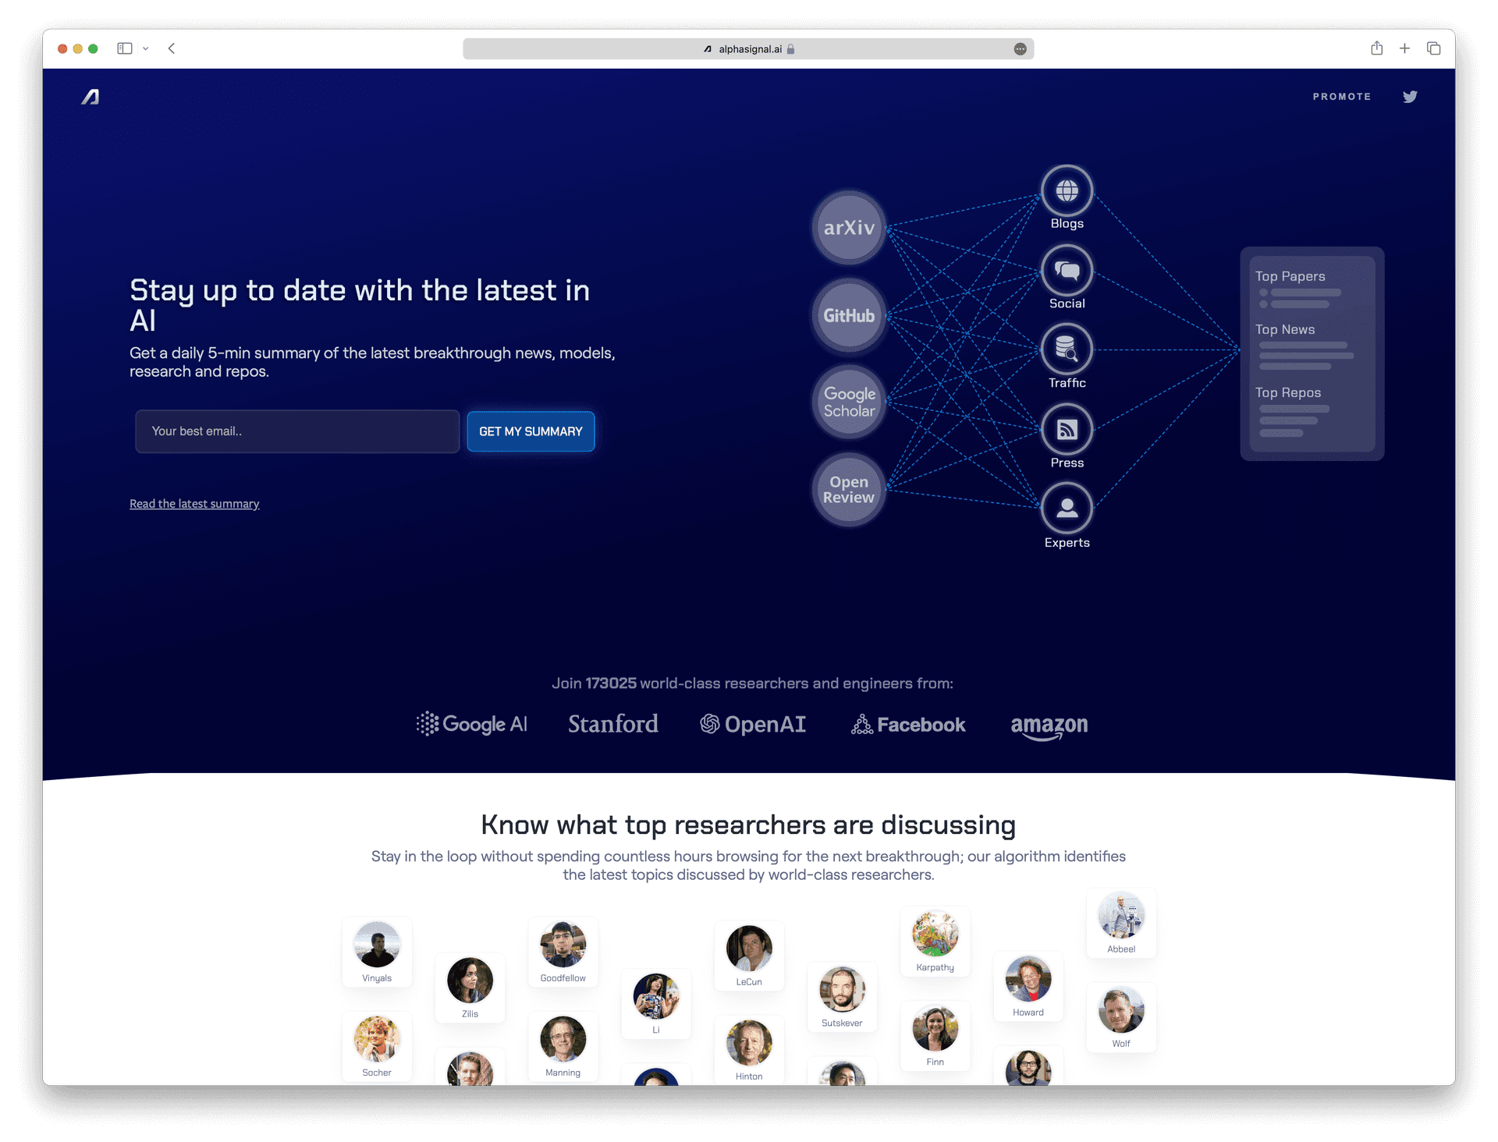Open a new tab with plus icon
This screenshot has width=1498, height=1142.
click(x=1404, y=48)
